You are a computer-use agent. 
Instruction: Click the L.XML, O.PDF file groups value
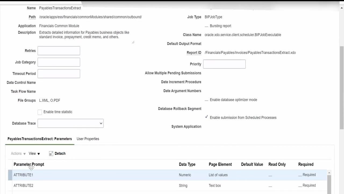point(50,101)
